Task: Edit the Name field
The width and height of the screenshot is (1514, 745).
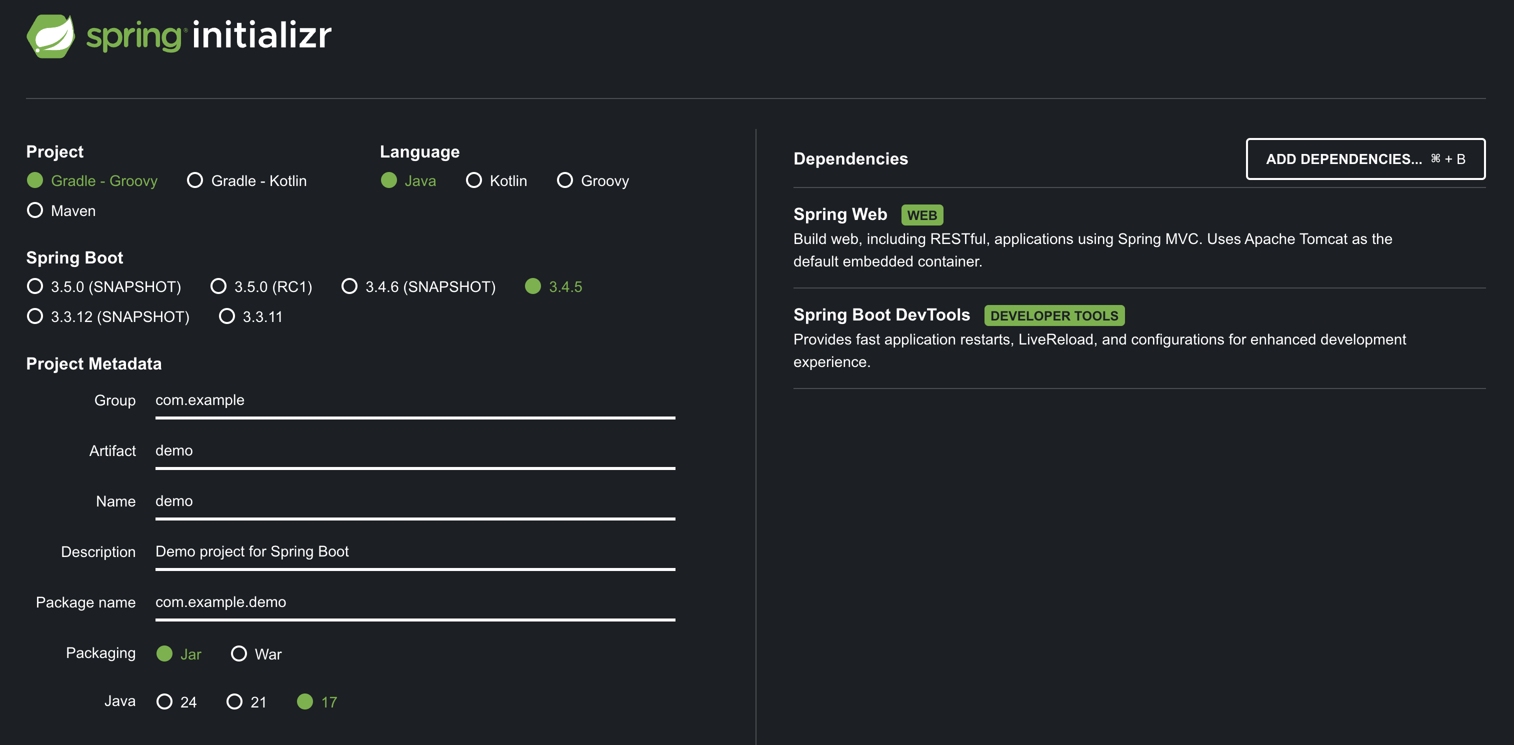Action: [415, 502]
